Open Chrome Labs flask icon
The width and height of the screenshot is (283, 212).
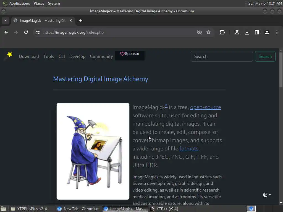coord(237,33)
